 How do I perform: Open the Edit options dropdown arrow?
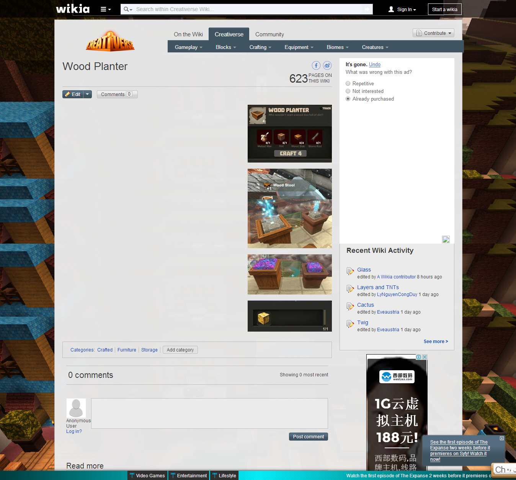[88, 94]
